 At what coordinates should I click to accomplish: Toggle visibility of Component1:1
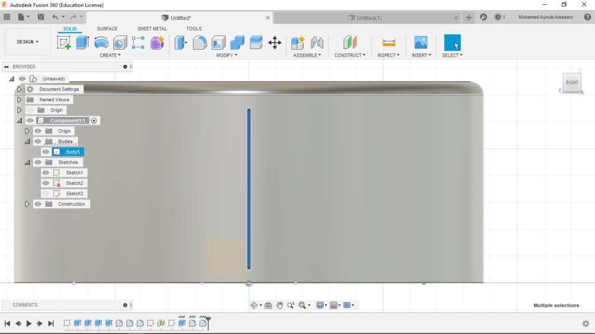[30, 121]
